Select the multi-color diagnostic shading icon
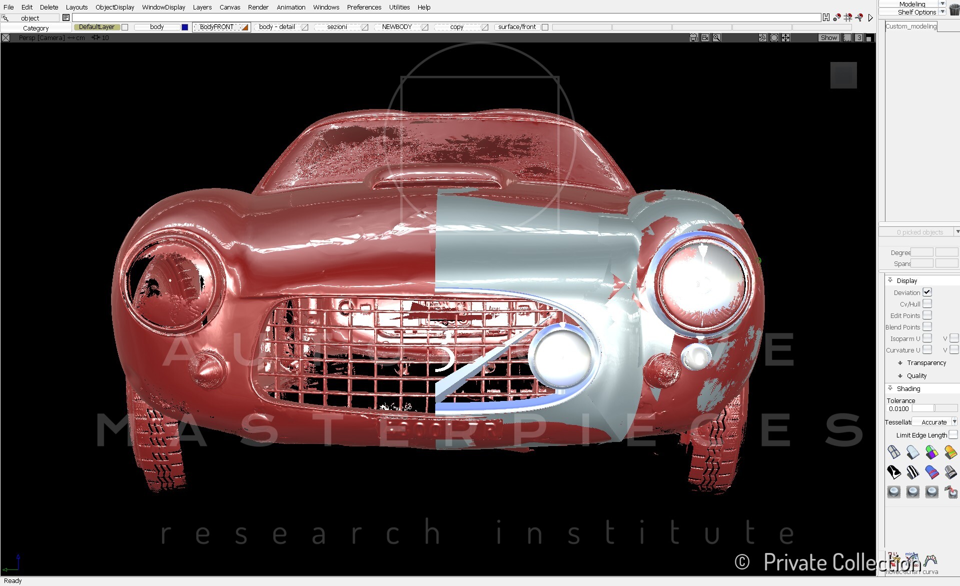The image size is (960, 586). pos(931,452)
